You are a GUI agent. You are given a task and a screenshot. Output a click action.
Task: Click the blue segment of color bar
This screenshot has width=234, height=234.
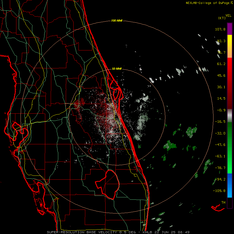230,185
